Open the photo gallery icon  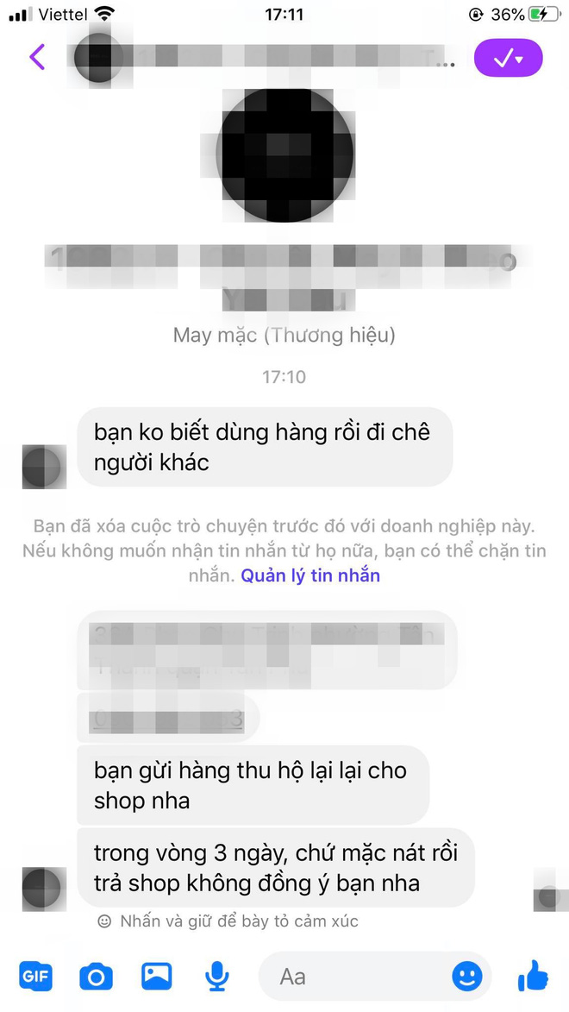[x=157, y=977]
